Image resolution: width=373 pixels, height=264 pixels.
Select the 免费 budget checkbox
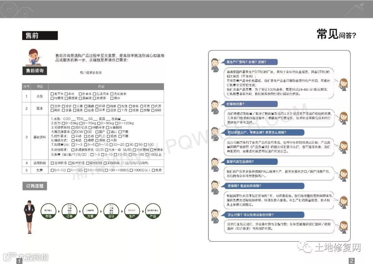[x=153, y=170]
